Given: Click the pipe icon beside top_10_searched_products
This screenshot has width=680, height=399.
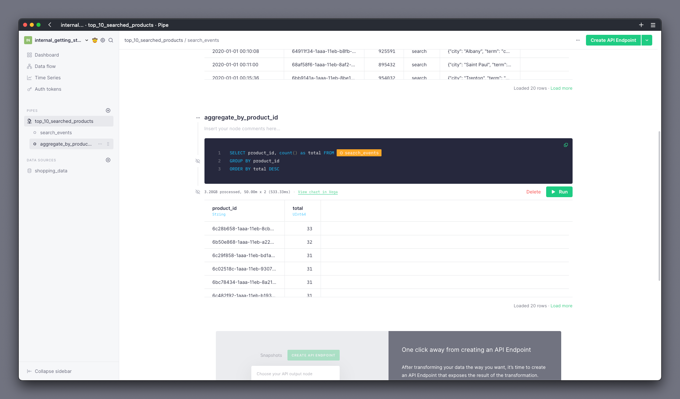Looking at the screenshot, I should [29, 121].
